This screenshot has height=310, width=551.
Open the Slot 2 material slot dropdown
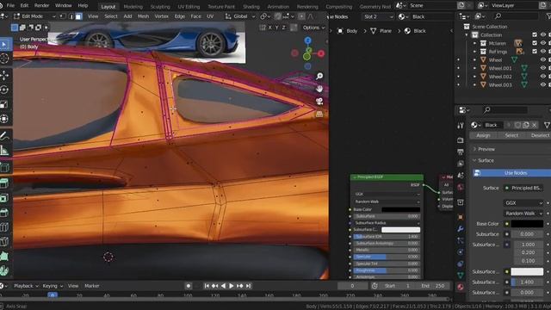click(x=378, y=16)
